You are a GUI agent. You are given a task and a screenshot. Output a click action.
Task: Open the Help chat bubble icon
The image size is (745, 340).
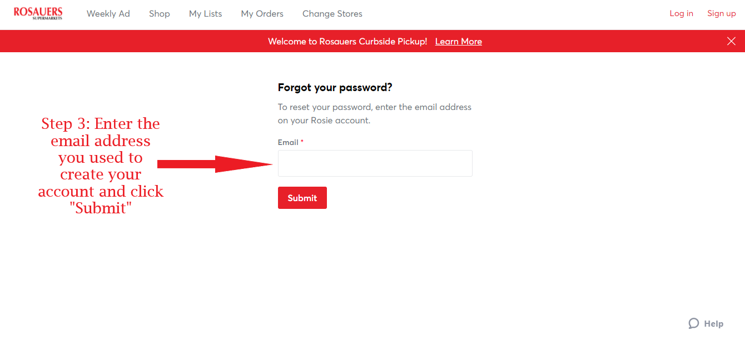click(693, 323)
